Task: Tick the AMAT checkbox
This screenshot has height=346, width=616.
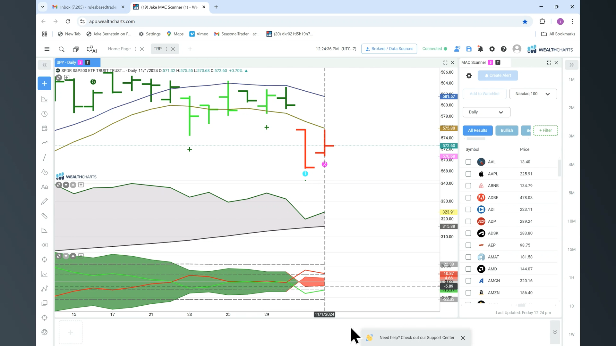Action: point(468,257)
